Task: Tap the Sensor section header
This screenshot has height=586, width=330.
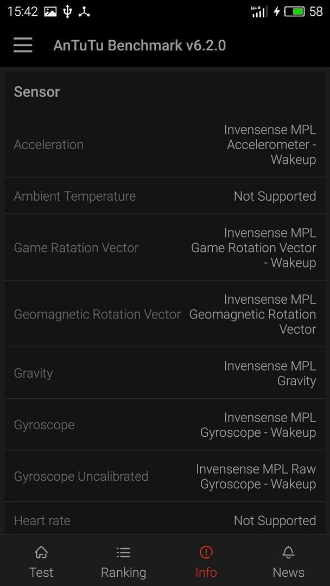Action: pyautogui.click(x=36, y=92)
